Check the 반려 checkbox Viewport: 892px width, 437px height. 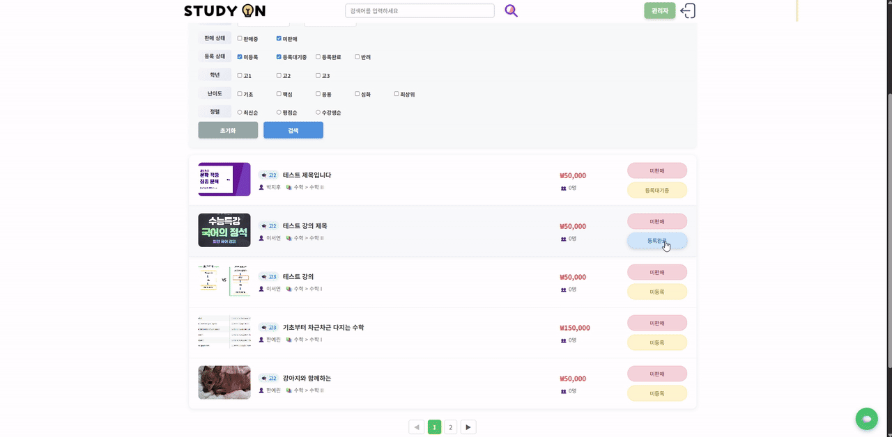pos(357,57)
